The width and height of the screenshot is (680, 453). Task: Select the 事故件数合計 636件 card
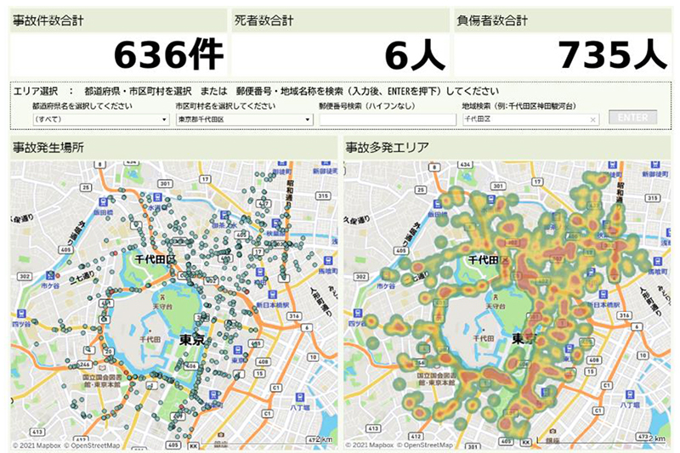(118, 42)
